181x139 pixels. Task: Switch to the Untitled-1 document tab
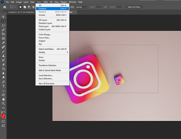pyautogui.click(x=21, y=12)
